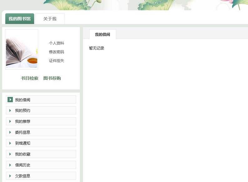Go to 修改密码 page
Viewport: 248px width, 182px height.
point(56,52)
